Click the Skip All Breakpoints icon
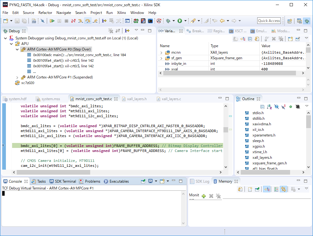Viewport: 313px width, 236px height. click(x=42, y=21)
